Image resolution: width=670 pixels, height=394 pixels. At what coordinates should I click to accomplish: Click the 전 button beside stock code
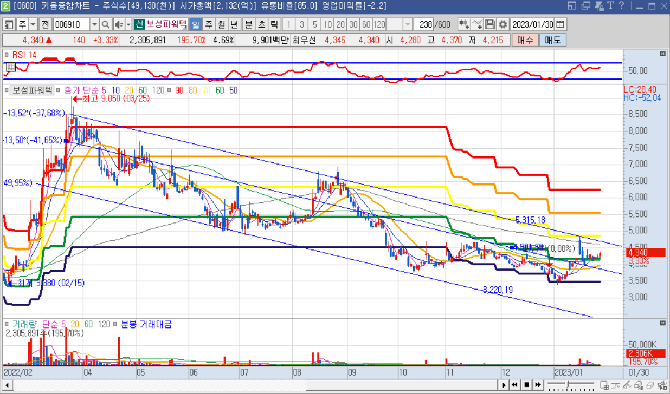coord(46,25)
